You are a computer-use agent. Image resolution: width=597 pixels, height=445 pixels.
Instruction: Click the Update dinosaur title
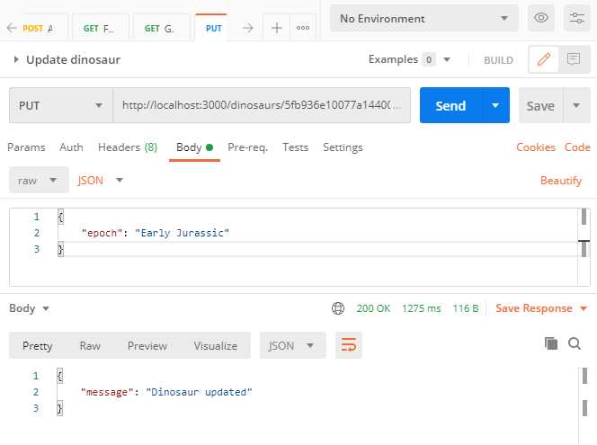coord(73,59)
